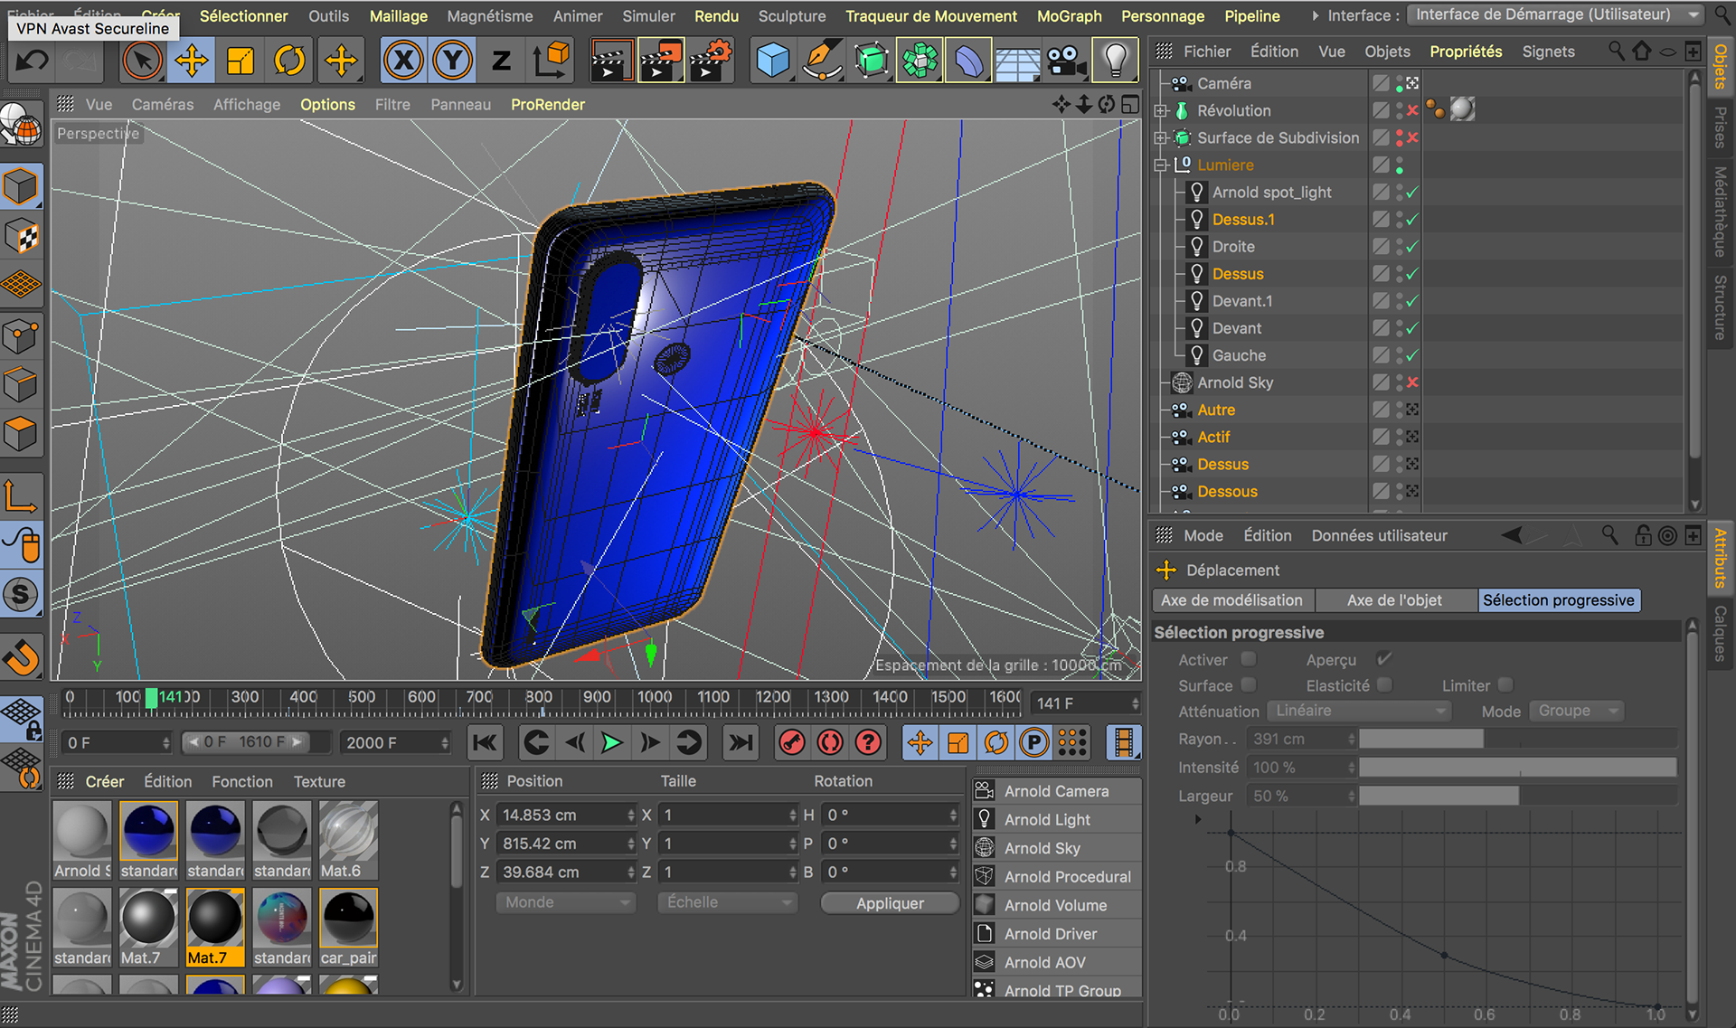This screenshot has width=1736, height=1028.
Task: Click the record keyframe button
Action: click(792, 743)
